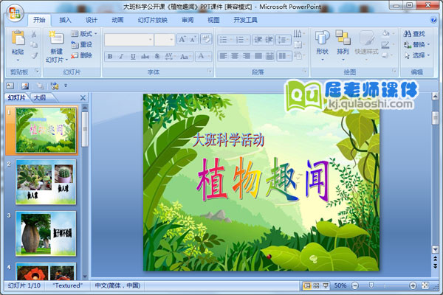Toggle text Shadow formatting

click(157, 57)
